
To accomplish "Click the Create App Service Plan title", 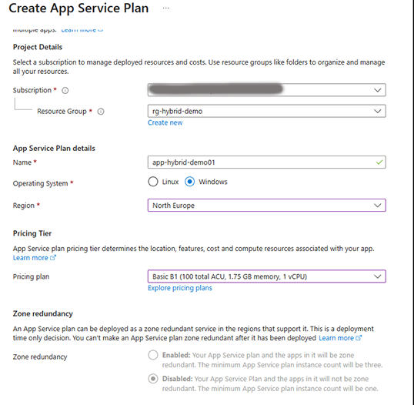I will 78,8.
